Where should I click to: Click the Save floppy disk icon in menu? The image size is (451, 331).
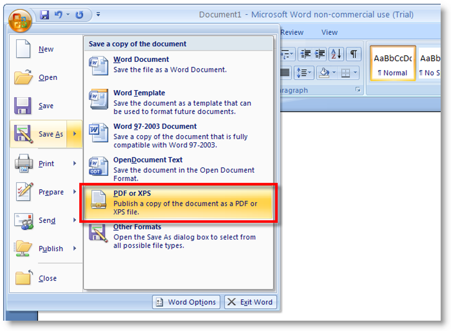tap(23, 106)
